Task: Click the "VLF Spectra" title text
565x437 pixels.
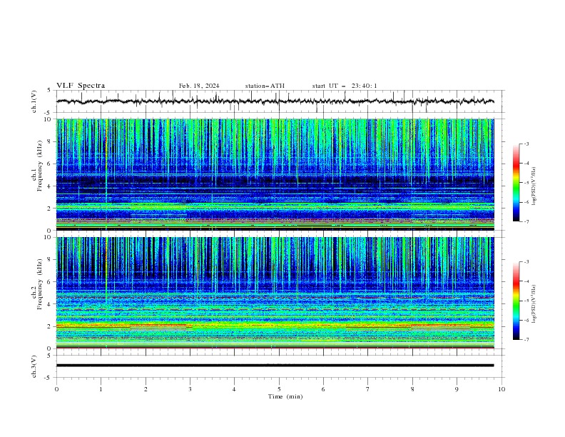Action: 81,86
